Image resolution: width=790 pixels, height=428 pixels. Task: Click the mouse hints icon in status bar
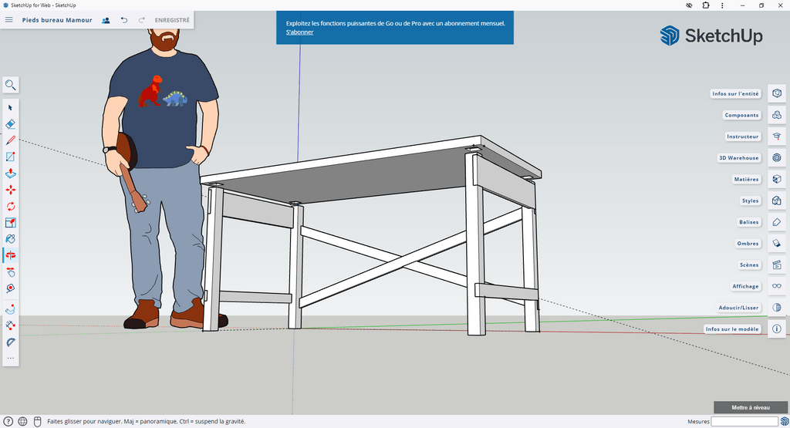(37, 422)
